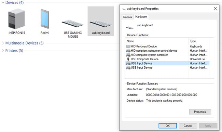Screen dimensions: 222x132
Task: Click the Multimedia Devices (5) heading text
Action: click(25, 43)
